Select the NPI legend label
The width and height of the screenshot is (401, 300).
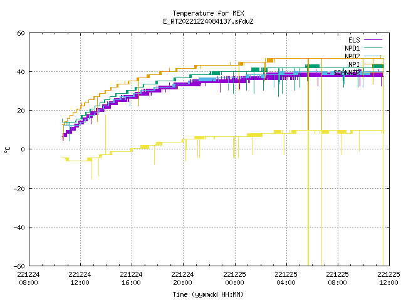pyautogui.click(x=354, y=64)
